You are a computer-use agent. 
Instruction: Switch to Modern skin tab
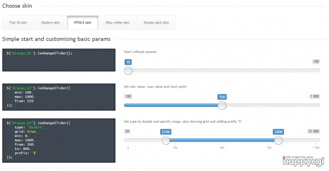click(x=50, y=23)
